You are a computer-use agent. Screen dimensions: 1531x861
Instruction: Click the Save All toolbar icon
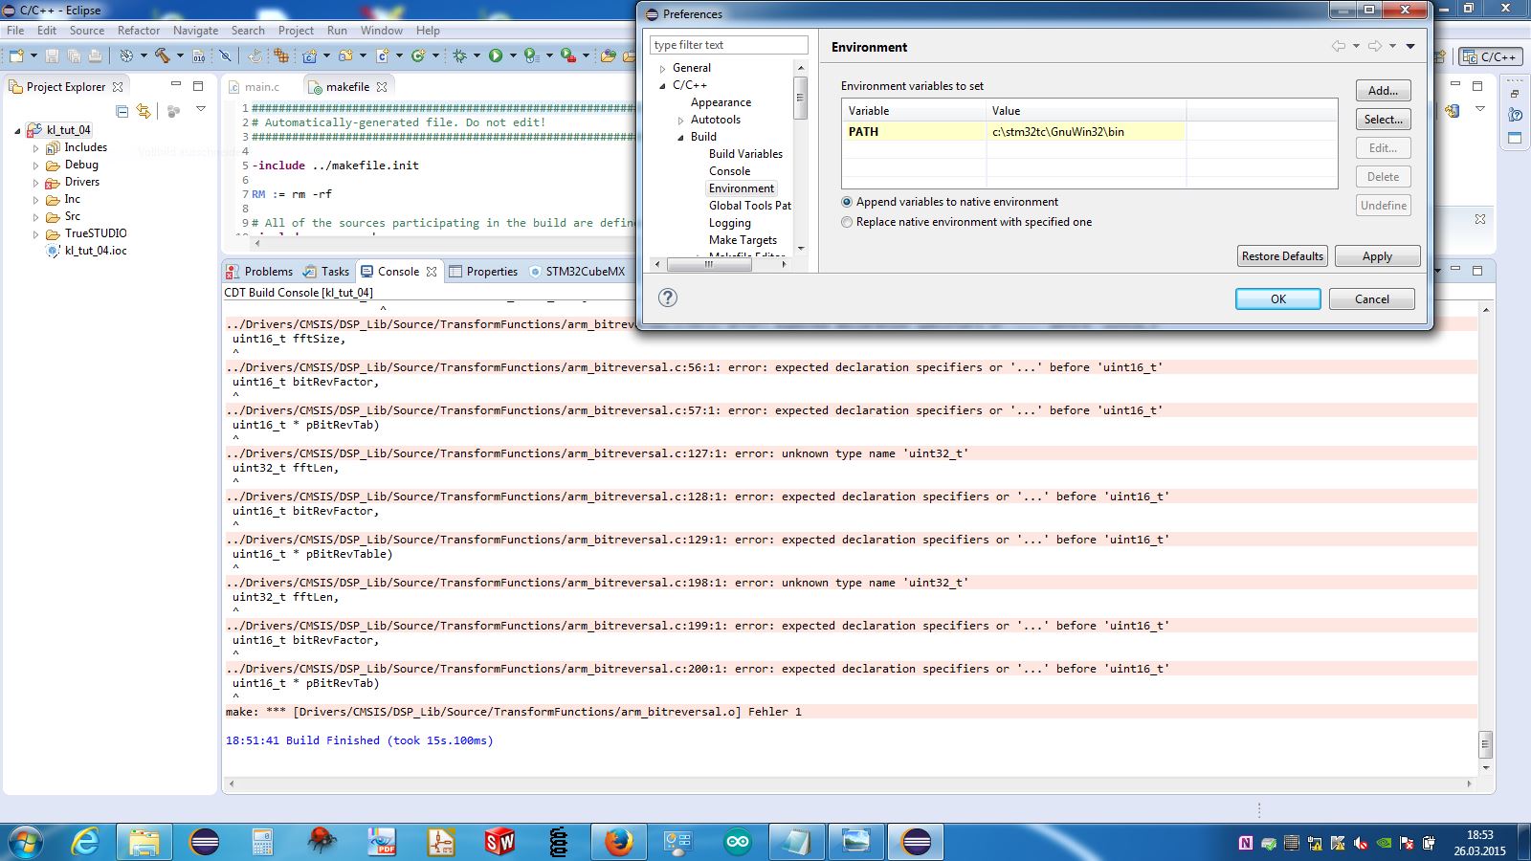(74, 55)
